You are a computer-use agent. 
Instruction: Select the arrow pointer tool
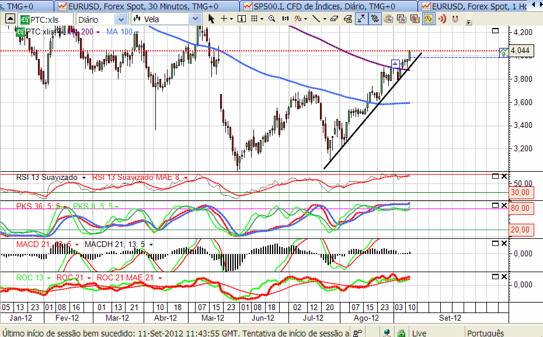[211, 19]
